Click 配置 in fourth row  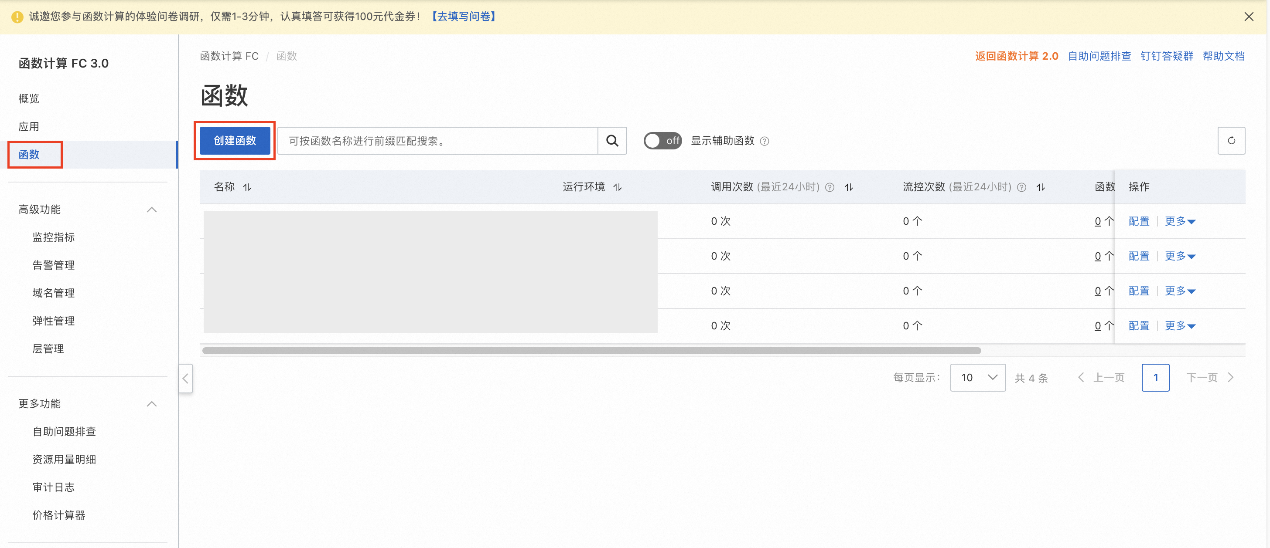pos(1139,326)
